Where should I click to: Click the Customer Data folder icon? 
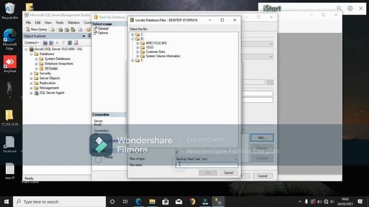[x=142, y=52]
